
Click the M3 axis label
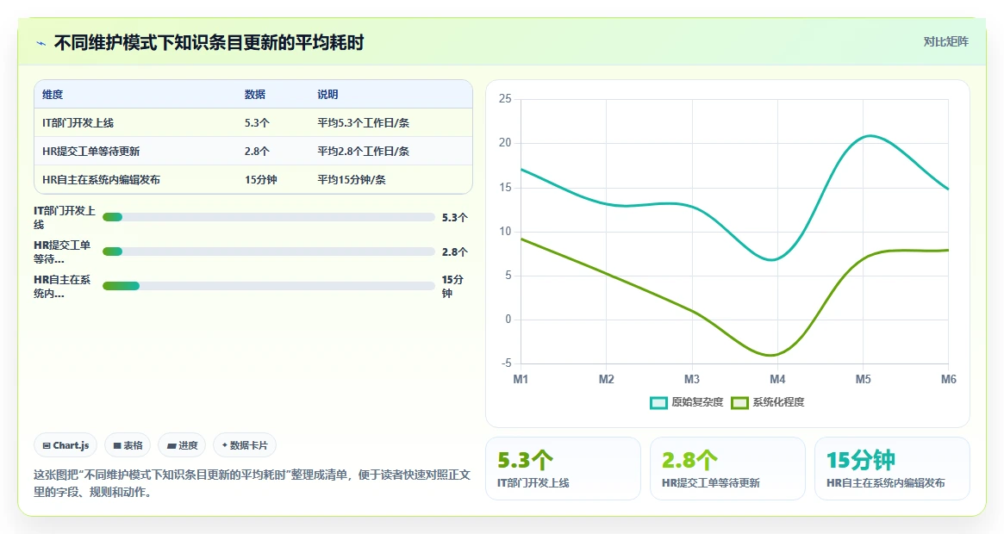[691, 379]
